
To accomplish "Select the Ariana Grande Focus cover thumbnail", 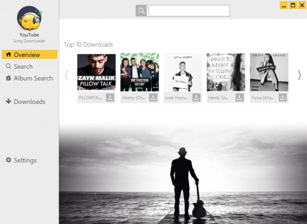I will [x=269, y=72].
